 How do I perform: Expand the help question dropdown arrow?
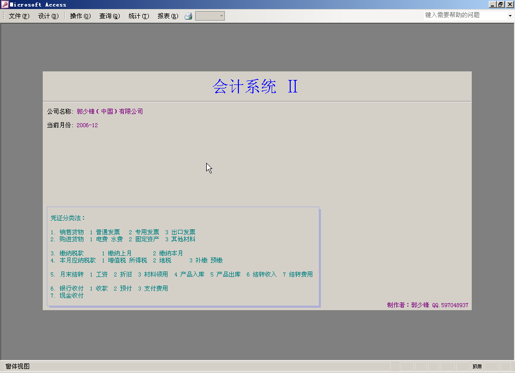point(510,16)
